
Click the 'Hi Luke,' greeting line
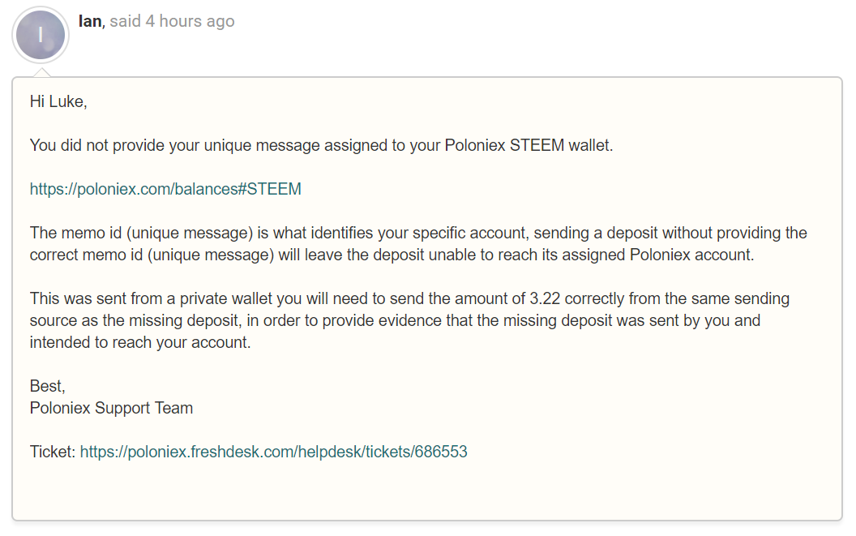(58, 101)
